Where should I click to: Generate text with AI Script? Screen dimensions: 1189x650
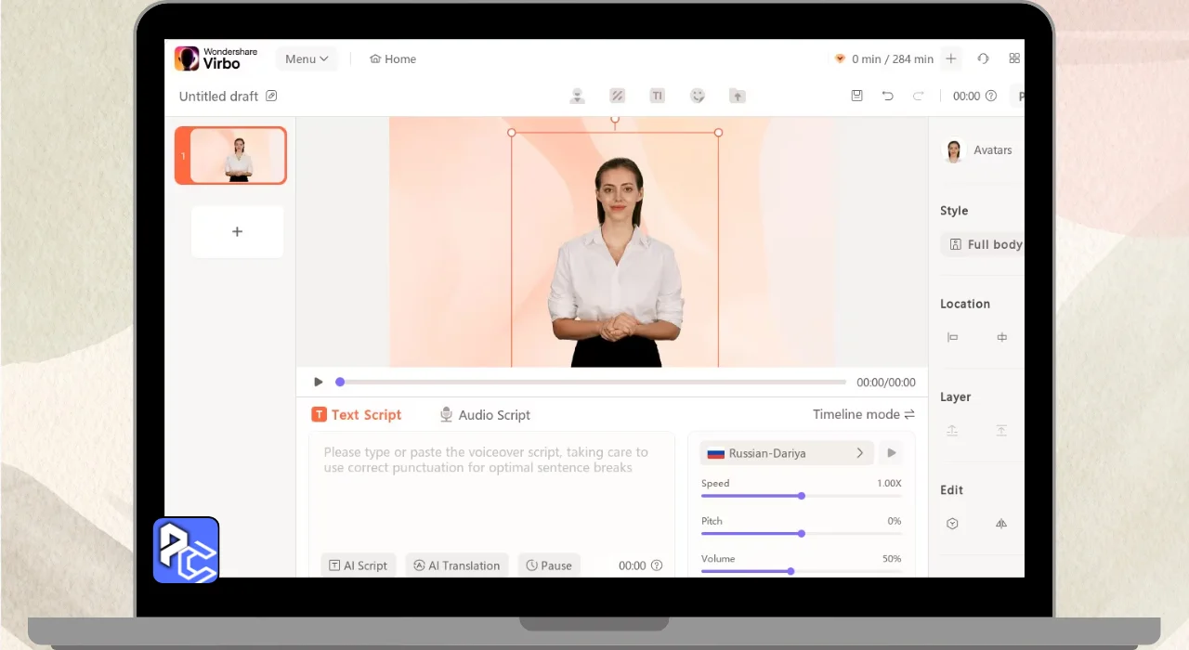point(359,565)
